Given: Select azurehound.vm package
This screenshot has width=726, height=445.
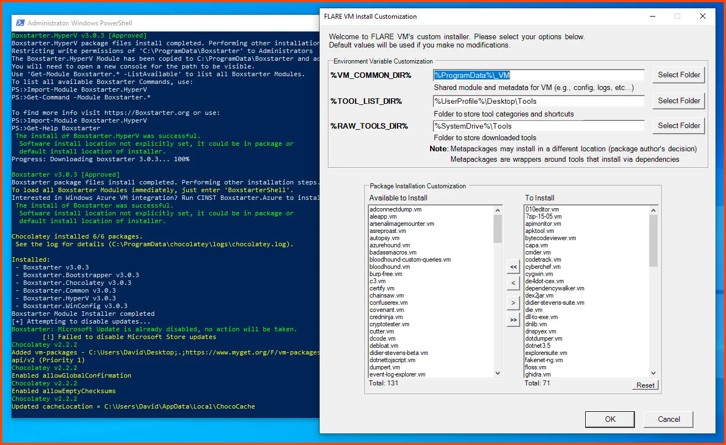Looking at the screenshot, I should coord(390,246).
